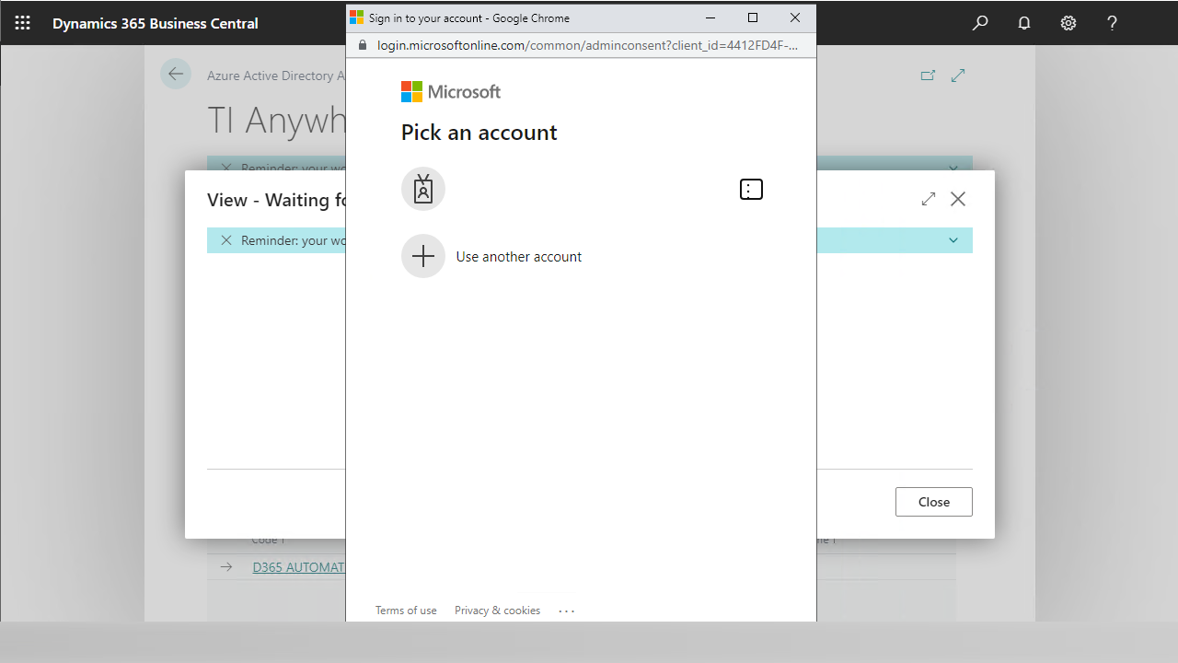Select the saved account badge tile
The height and width of the screenshot is (663, 1178).
pos(423,190)
